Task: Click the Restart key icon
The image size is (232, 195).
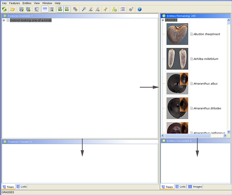Action: tap(4, 9)
